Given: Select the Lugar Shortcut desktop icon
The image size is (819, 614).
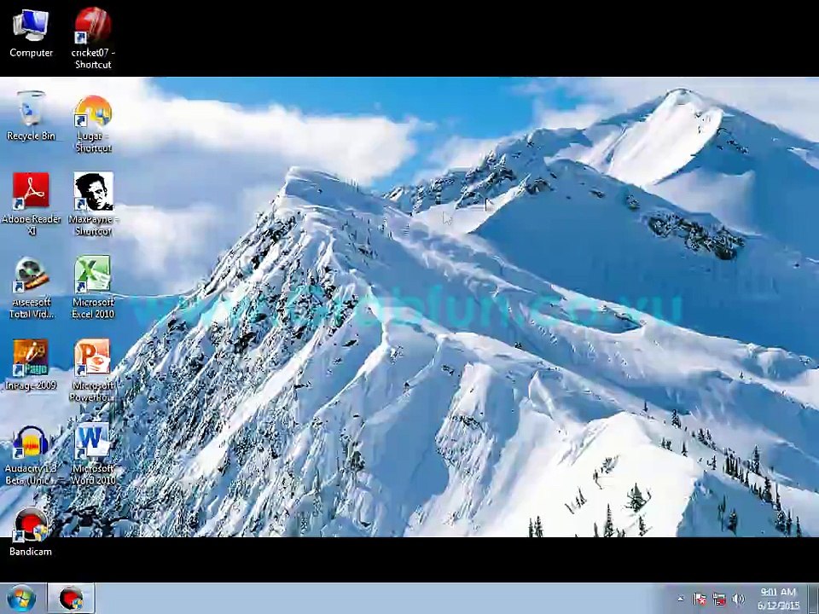Looking at the screenshot, I should [93, 123].
